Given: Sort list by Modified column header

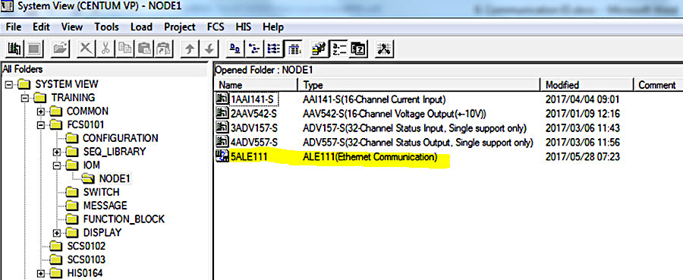Looking at the screenshot, I should click(587, 85).
